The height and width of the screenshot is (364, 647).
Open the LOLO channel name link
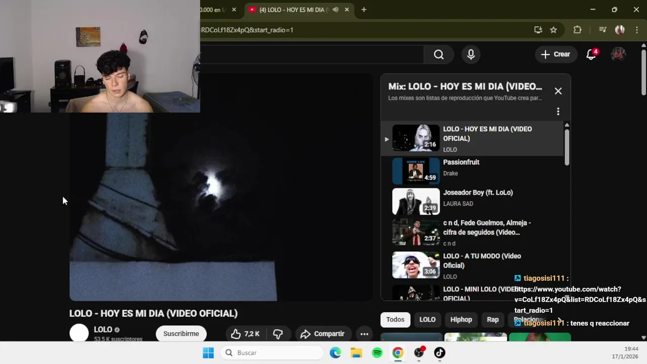(x=103, y=330)
